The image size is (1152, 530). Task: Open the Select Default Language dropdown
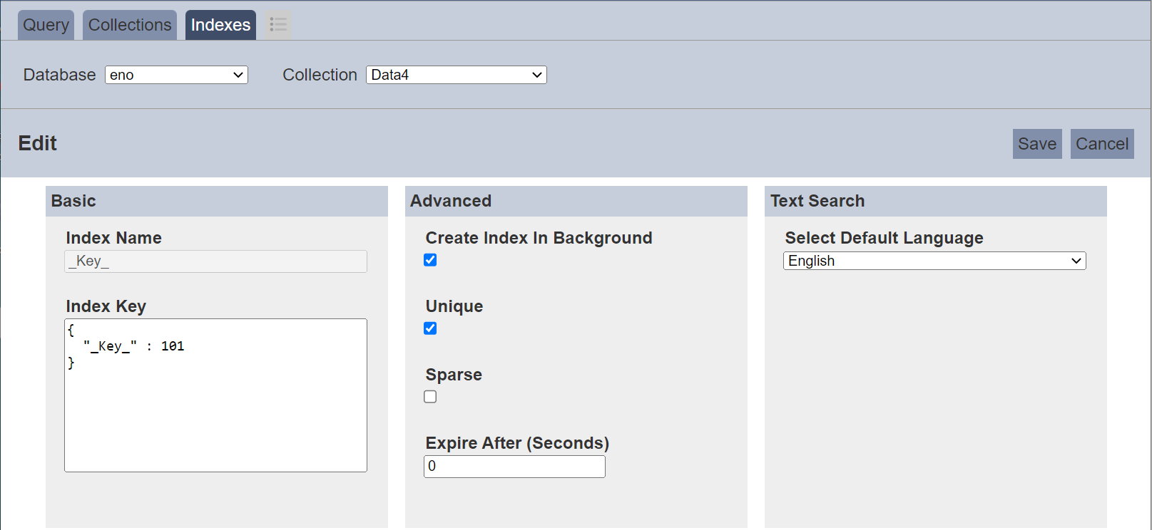(934, 261)
